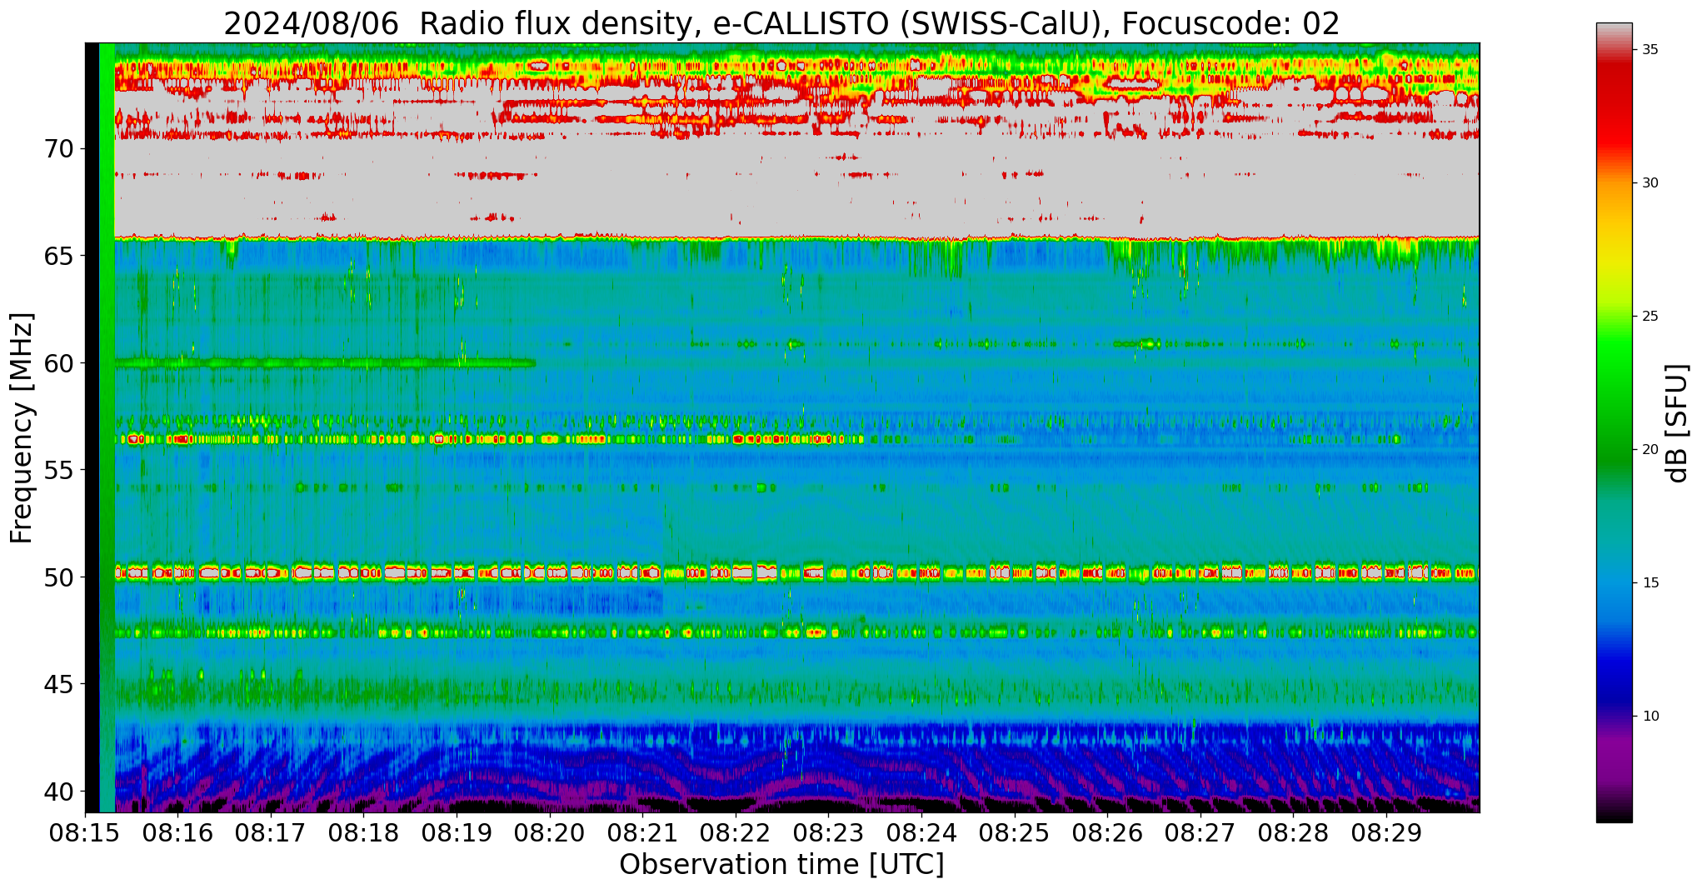
Task: Click the 70 frequency tick label
Action: (x=59, y=149)
